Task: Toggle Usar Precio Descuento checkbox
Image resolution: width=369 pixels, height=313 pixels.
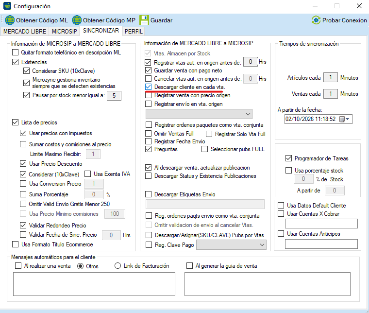Action: click(23, 163)
